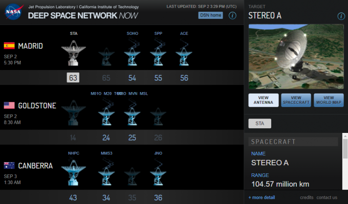The height and width of the screenshot is (204, 348).
Task: Select Canberra dimmed antenna dish 35
Action: pyautogui.click(x=132, y=176)
